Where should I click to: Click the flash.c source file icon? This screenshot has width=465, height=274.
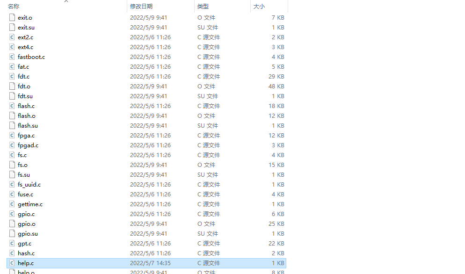tap(12, 106)
